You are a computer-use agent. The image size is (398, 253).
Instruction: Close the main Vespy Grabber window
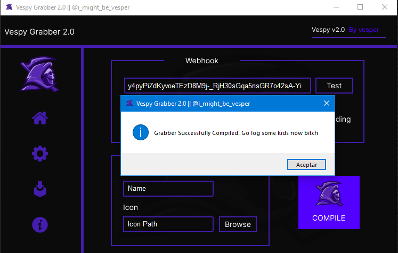pos(385,7)
